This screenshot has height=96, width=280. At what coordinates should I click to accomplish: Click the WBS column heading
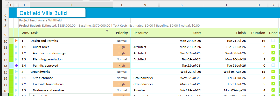tap(25, 33)
